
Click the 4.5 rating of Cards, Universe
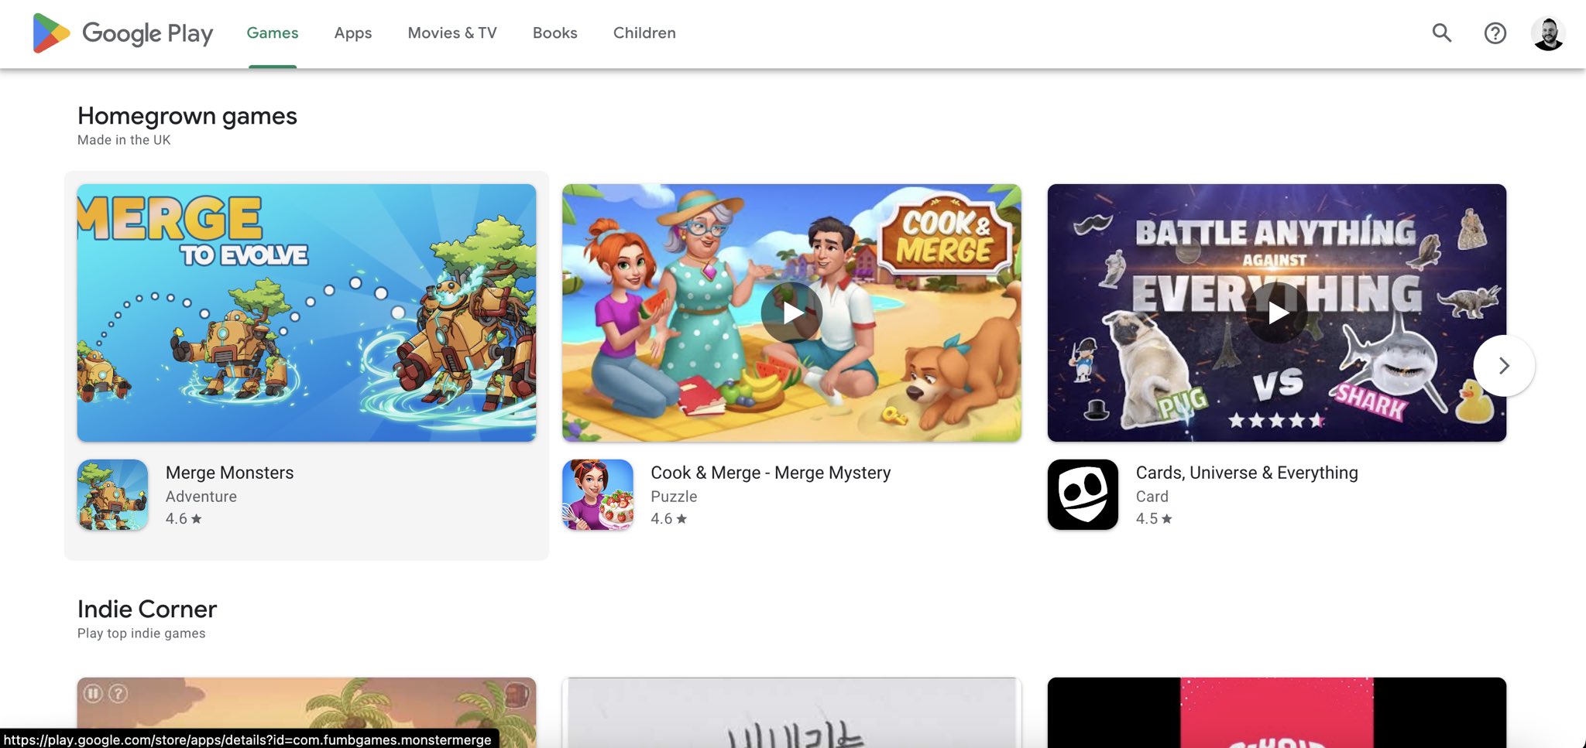pos(1154,519)
